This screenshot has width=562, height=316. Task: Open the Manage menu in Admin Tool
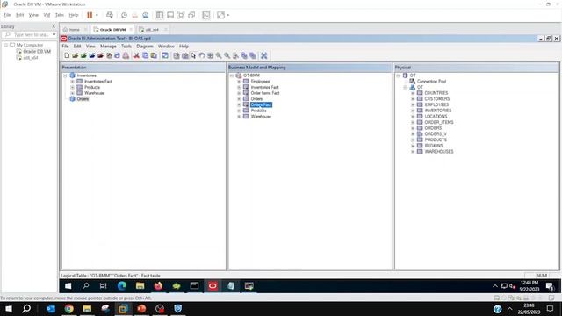(108, 47)
